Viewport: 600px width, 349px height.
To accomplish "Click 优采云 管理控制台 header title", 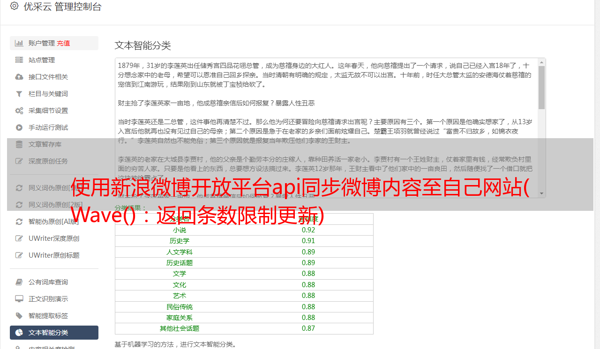I will (62, 7).
